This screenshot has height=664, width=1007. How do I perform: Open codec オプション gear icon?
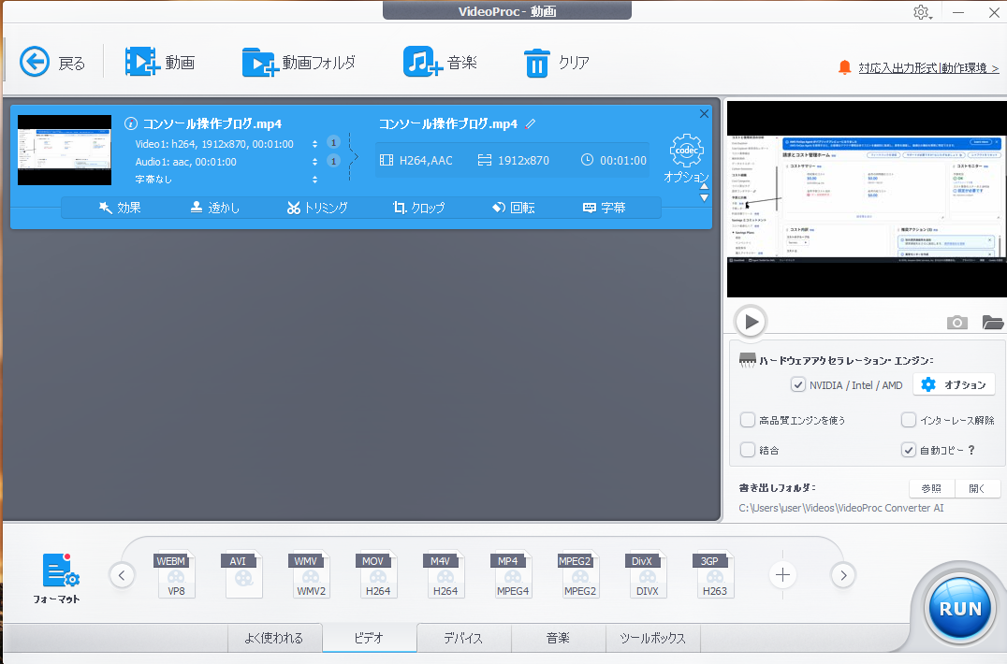(687, 151)
